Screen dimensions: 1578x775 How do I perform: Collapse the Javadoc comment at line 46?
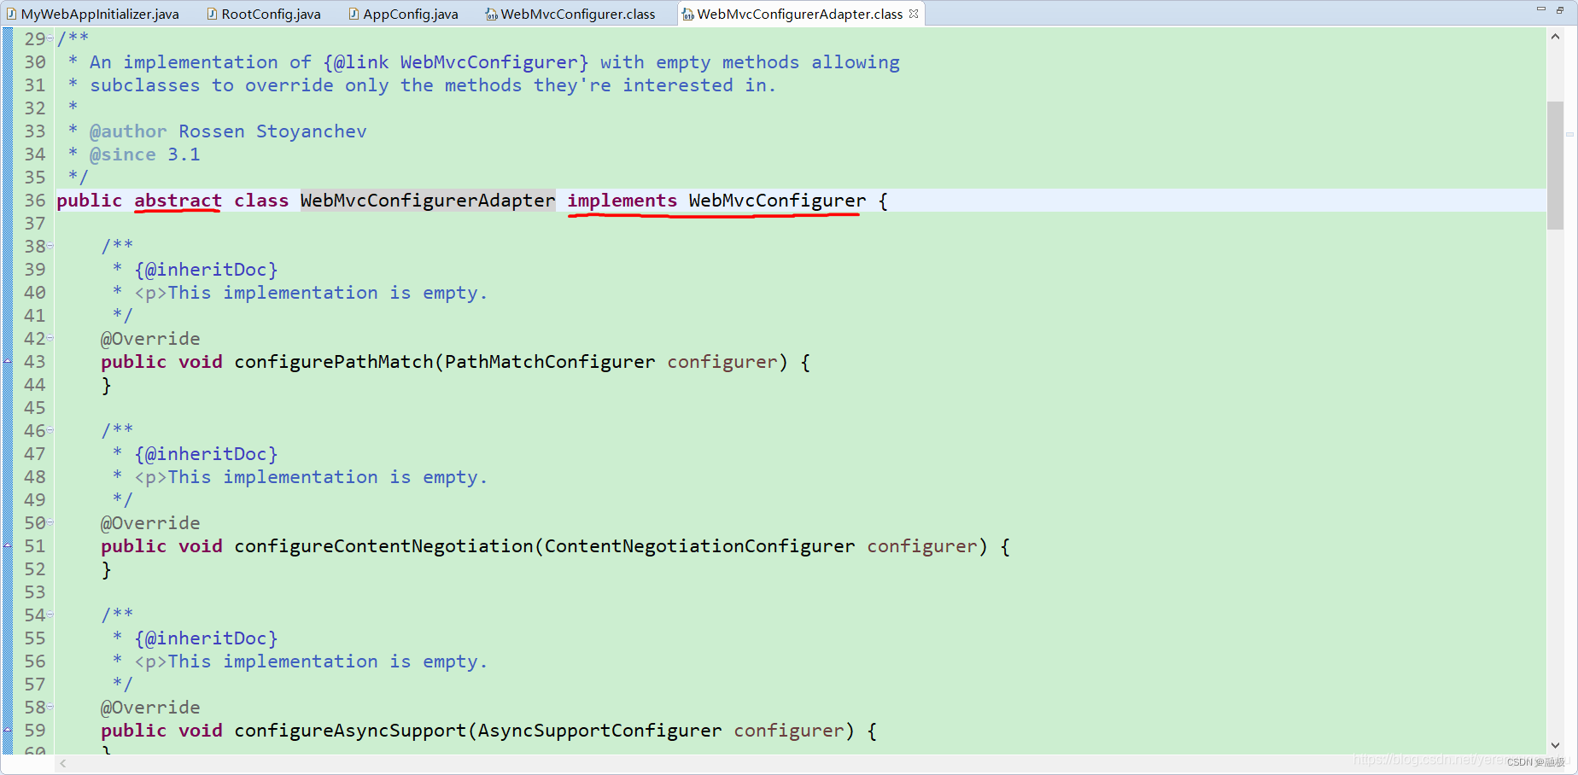click(x=50, y=430)
